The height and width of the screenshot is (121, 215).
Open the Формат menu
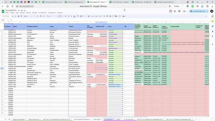(x=29, y=13)
